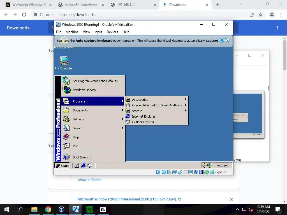Click the optical disc indicator in VirtualBox status bar
This screenshot has width=287, height=215.
pyautogui.click(x=164, y=172)
